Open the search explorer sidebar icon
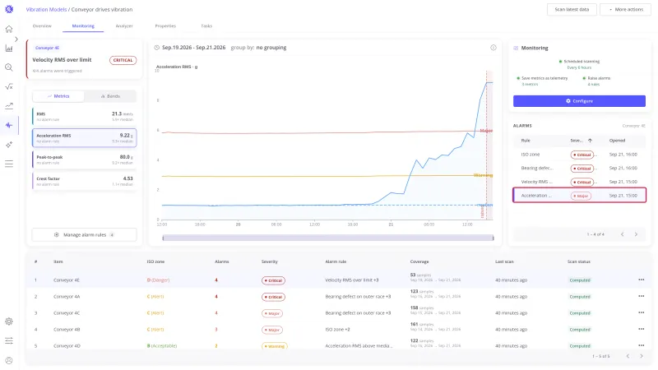The image size is (658, 370). 9,67
